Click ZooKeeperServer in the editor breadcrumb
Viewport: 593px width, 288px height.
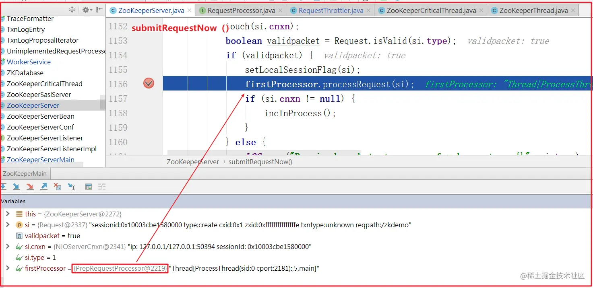pyautogui.click(x=193, y=162)
